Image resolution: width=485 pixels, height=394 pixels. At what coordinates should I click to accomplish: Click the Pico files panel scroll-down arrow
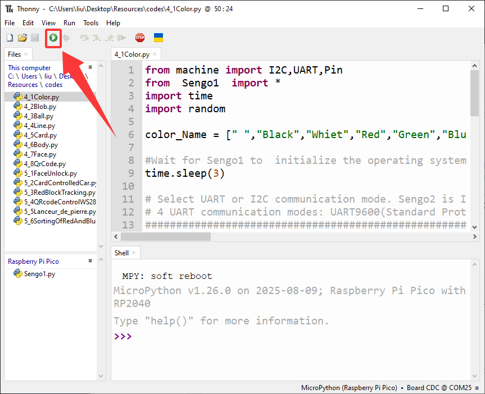(101, 376)
